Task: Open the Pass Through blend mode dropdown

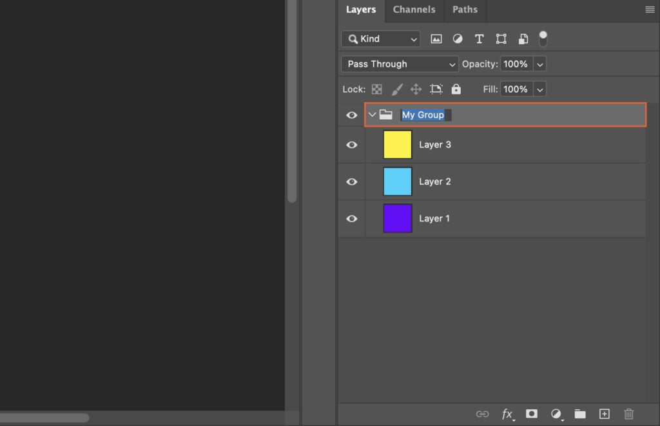Action: [x=399, y=64]
